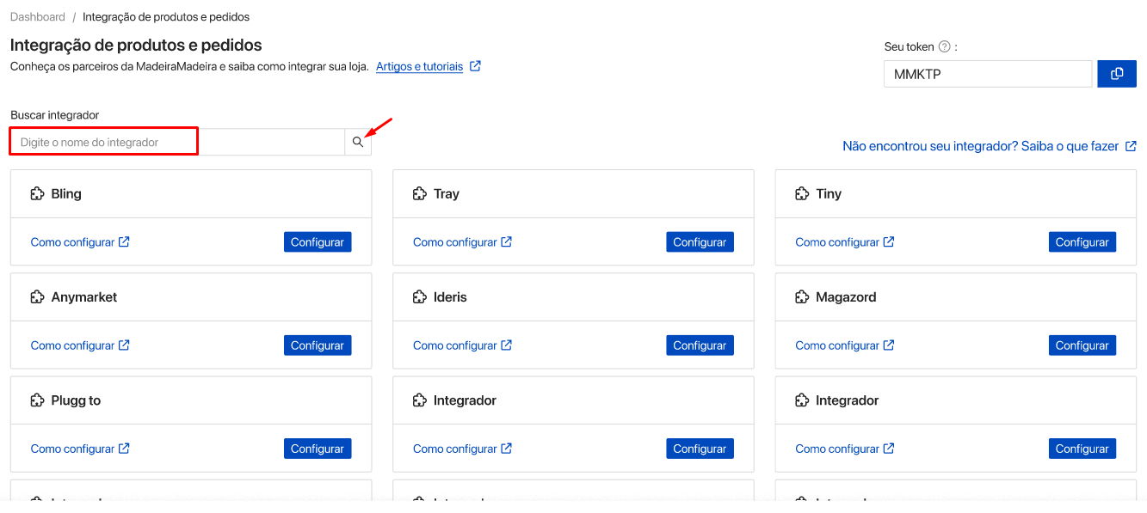Click the help question mark beside Seu token

pos(944,47)
